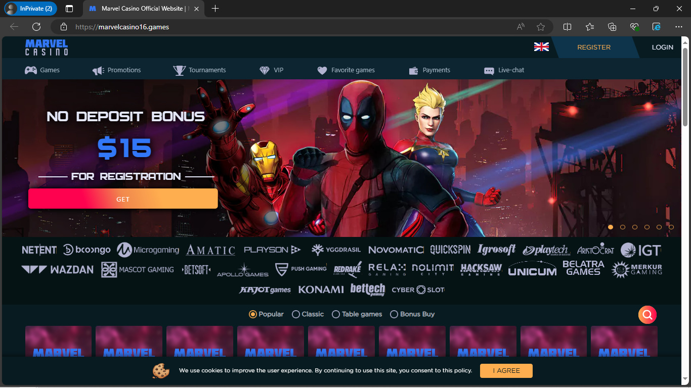Image resolution: width=691 pixels, height=388 pixels.
Task: Select the Classic games filter
Action: [296, 314]
